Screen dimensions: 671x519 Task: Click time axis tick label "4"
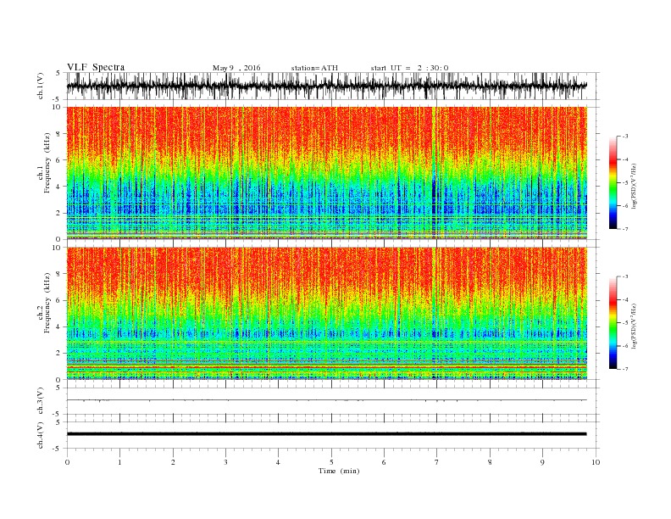(278, 462)
